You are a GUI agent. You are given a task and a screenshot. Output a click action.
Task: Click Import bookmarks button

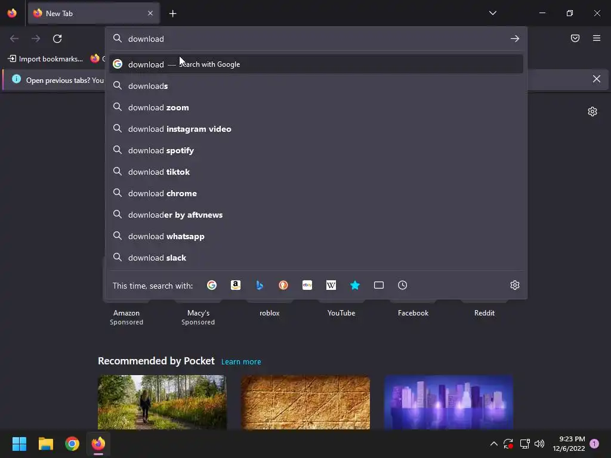45,59
